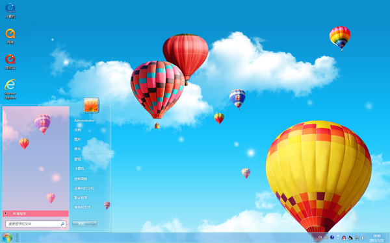Click the keyboard tray icon

[326, 238]
